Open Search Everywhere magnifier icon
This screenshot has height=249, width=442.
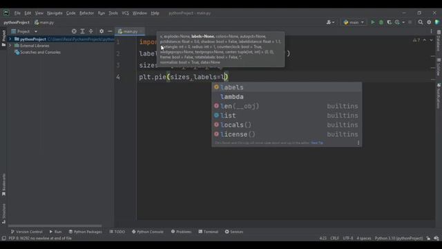pyautogui.click(x=421, y=22)
